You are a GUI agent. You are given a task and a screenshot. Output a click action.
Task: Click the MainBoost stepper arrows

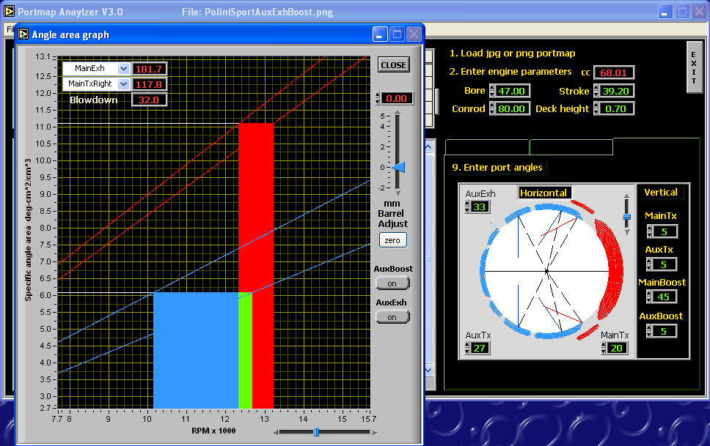649,297
